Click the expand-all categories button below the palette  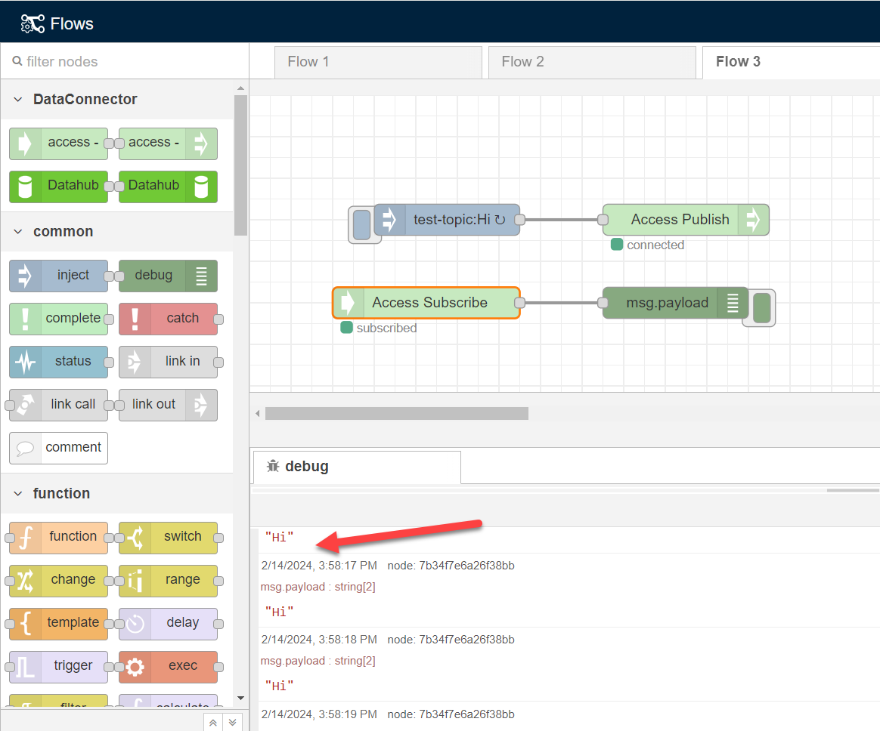232,722
